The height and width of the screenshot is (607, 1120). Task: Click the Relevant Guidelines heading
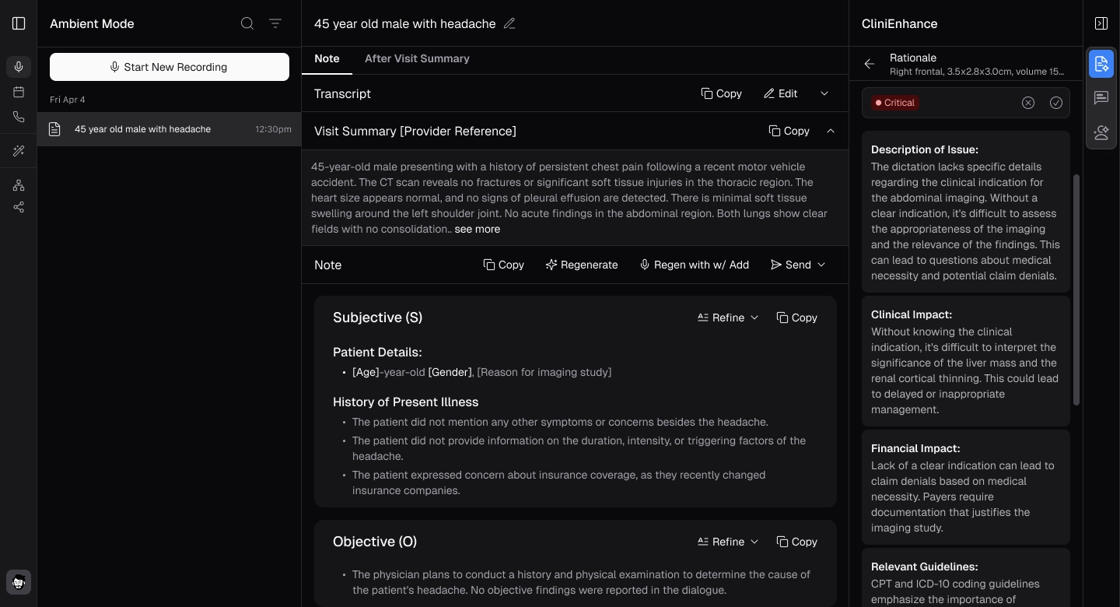(x=924, y=567)
